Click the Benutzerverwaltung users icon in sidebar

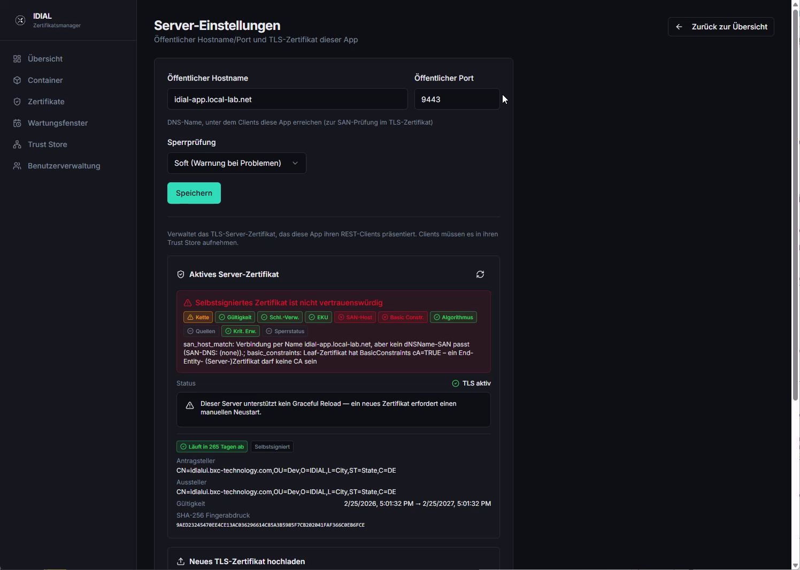pyautogui.click(x=17, y=166)
